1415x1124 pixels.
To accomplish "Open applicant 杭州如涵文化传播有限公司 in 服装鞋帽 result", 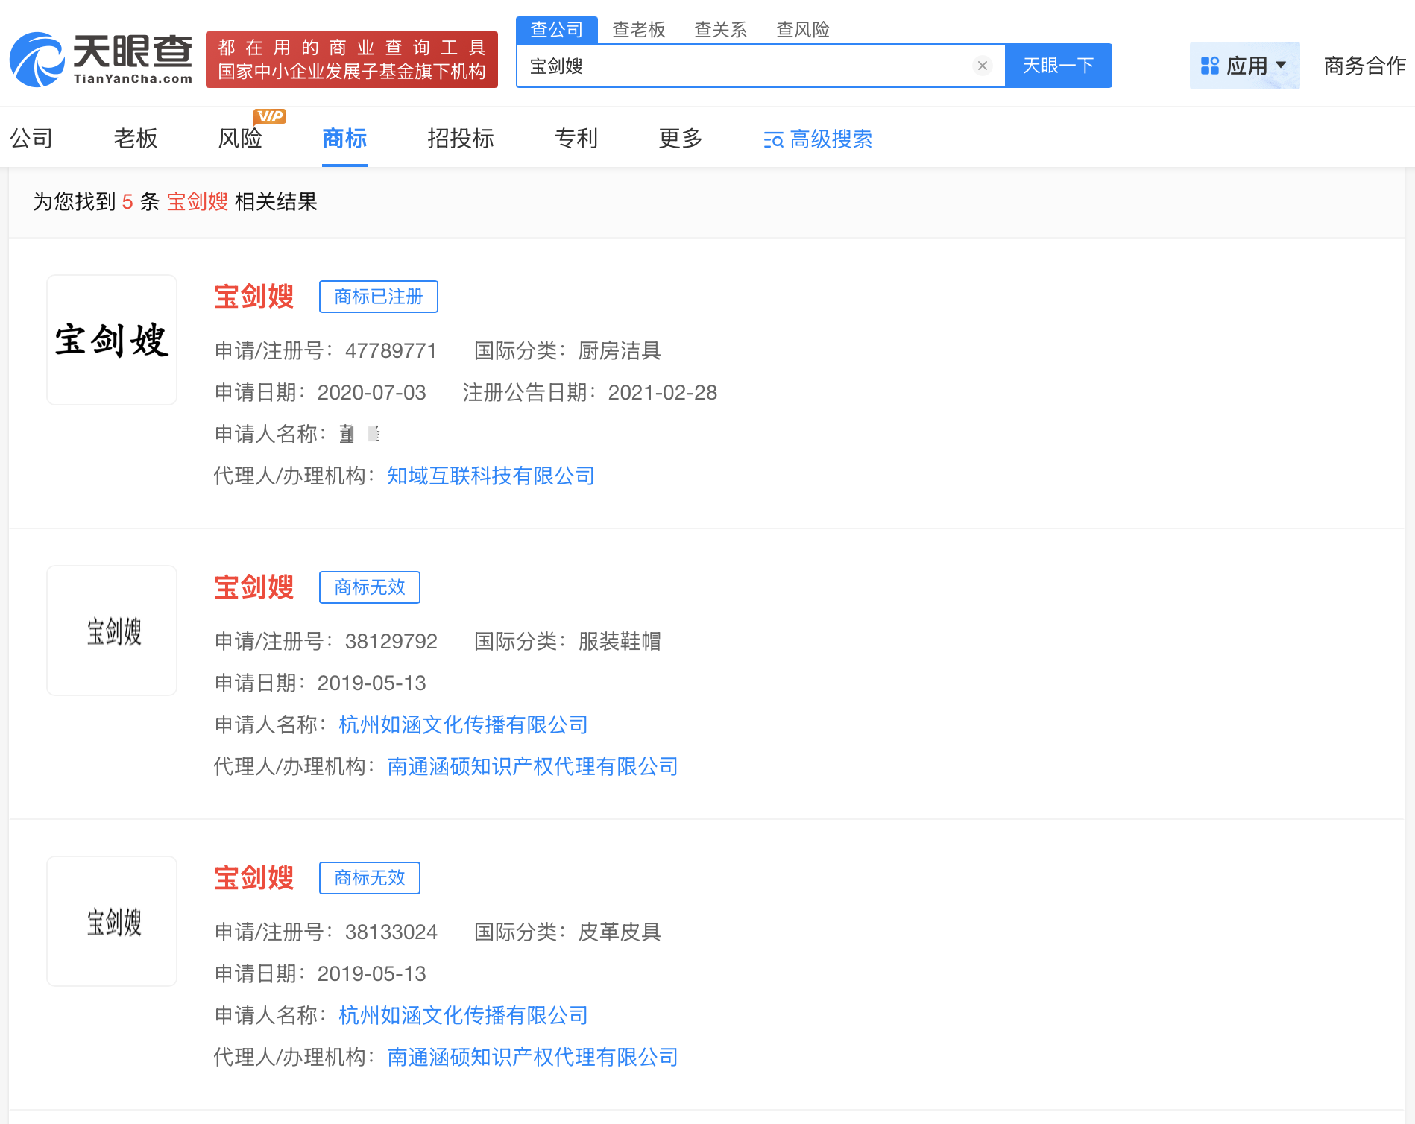I will 463,724.
